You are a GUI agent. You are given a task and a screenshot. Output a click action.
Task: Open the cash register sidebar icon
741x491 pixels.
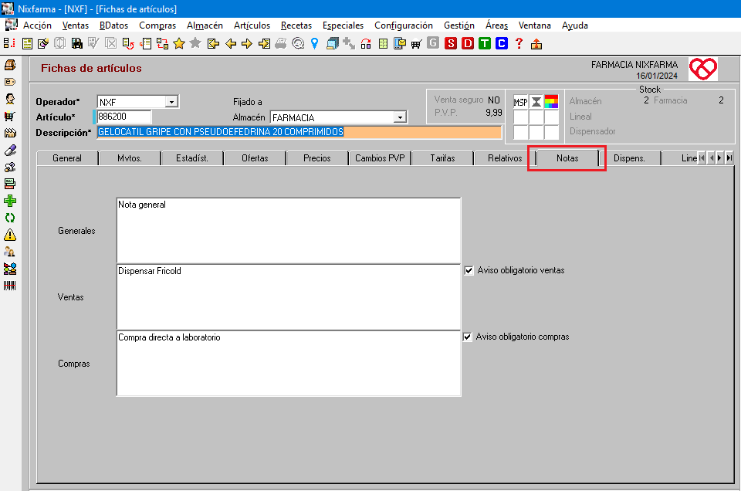pyautogui.click(x=10, y=65)
